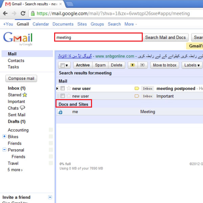Mark as important with plus button

point(133,65)
